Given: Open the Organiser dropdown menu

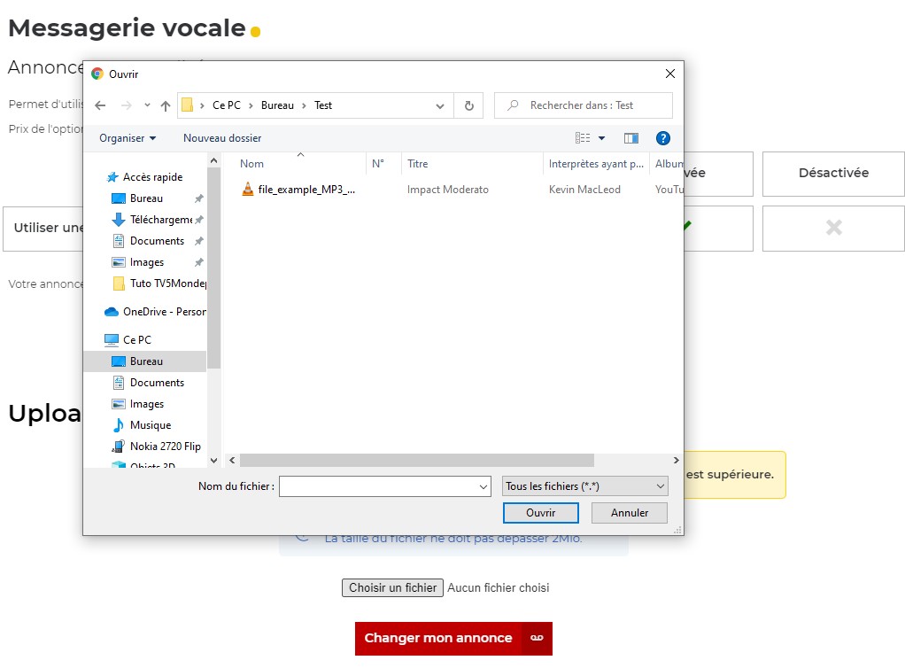Looking at the screenshot, I should pos(128,138).
